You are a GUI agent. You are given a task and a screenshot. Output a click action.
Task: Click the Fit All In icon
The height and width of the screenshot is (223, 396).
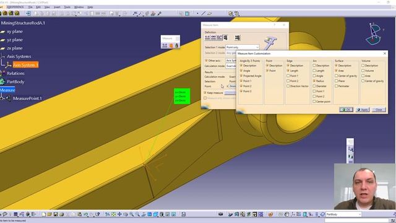(113, 214)
